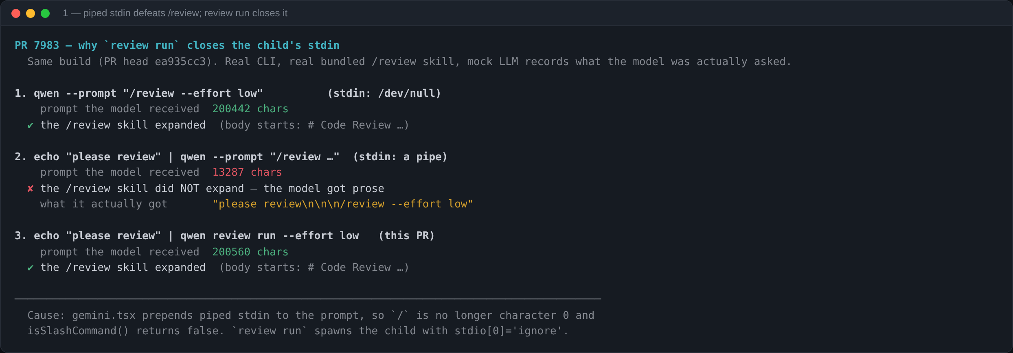The height and width of the screenshot is (353, 1013).
Task: Select the green '200442 chars' value
Action: pyautogui.click(x=250, y=109)
